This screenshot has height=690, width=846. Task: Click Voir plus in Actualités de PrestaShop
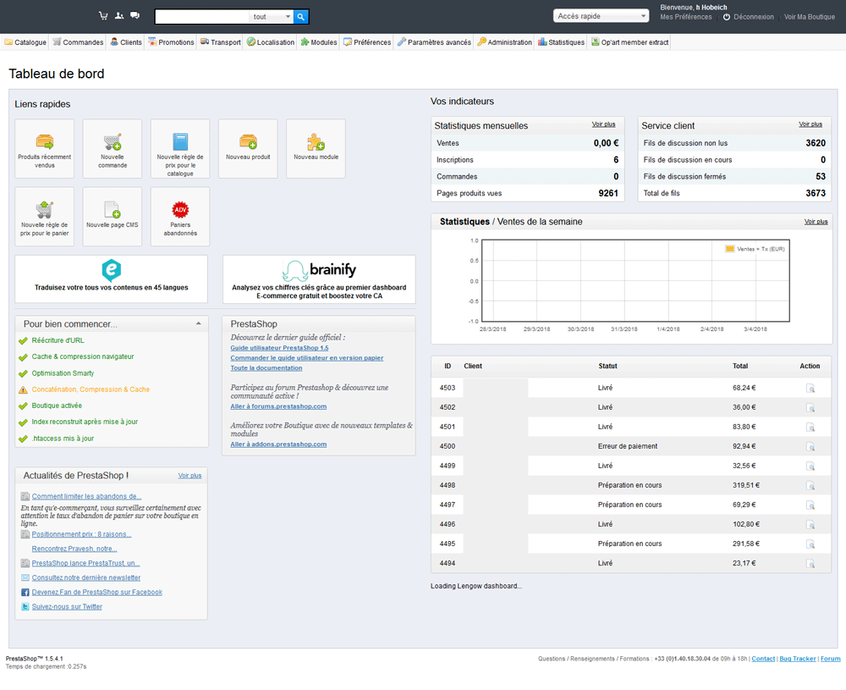(x=190, y=476)
